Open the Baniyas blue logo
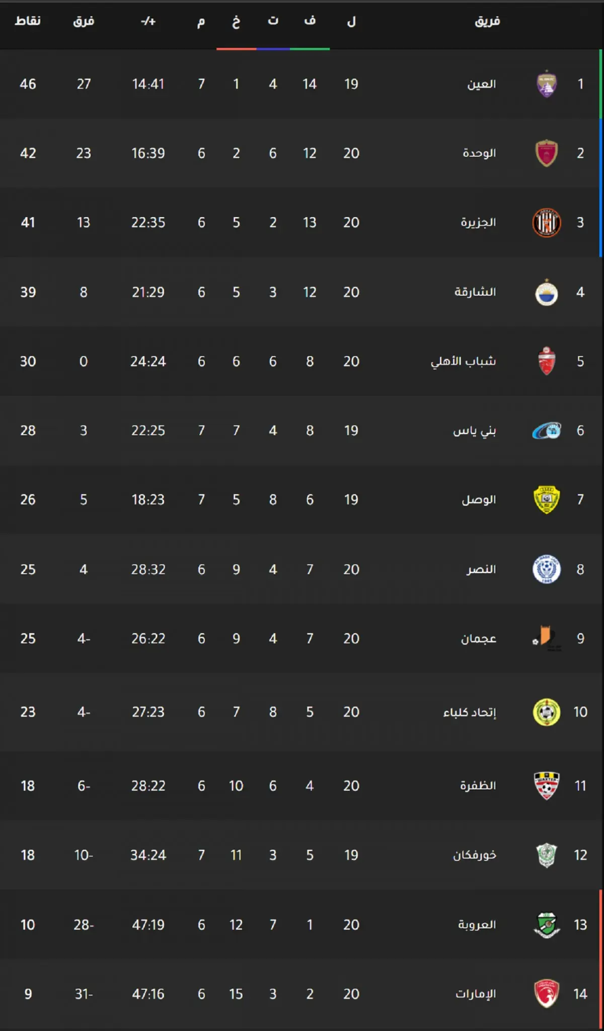The image size is (604, 1031). [547, 431]
